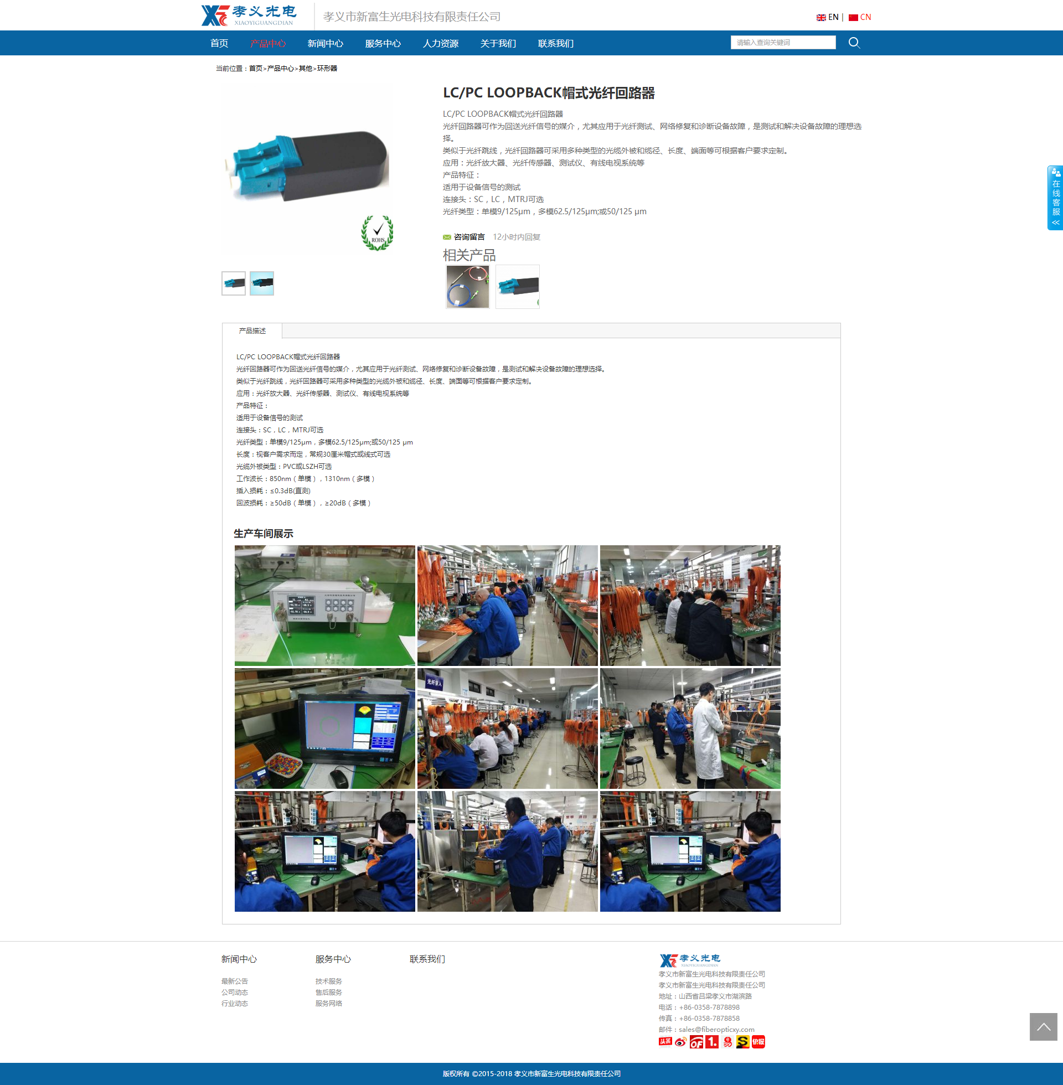Open the 产品中心 nav menu item
1063x1085 pixels.
[x=268, y=43]
